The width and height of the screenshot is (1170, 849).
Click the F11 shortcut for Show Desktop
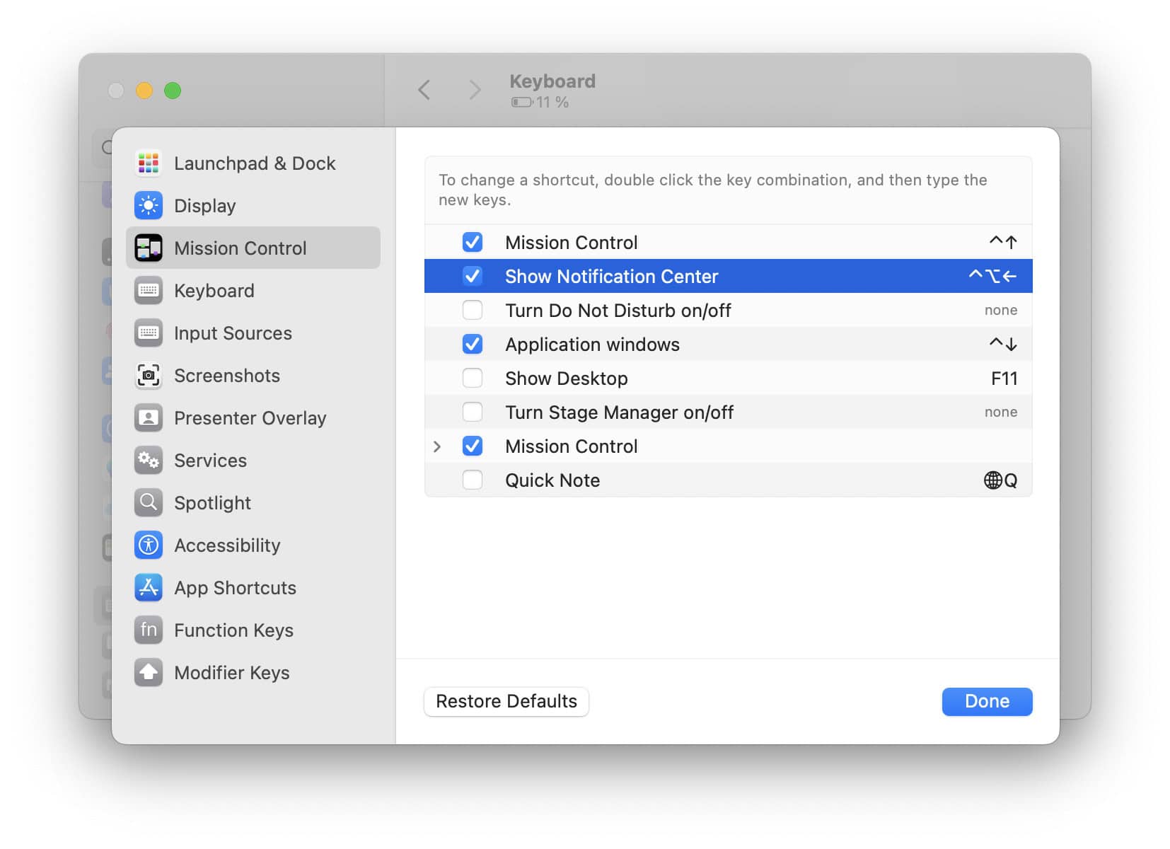click(1004, 379)
